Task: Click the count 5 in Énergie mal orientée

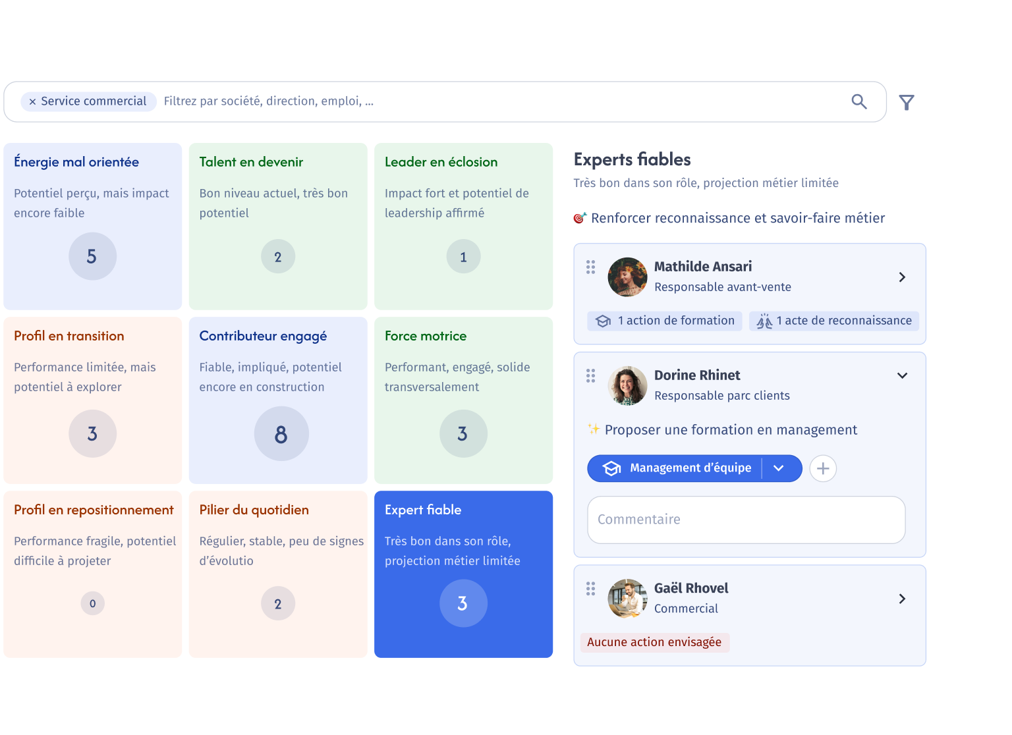Action: 92,256
